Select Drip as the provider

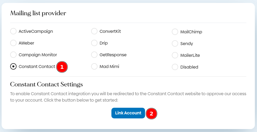(94, 43)
